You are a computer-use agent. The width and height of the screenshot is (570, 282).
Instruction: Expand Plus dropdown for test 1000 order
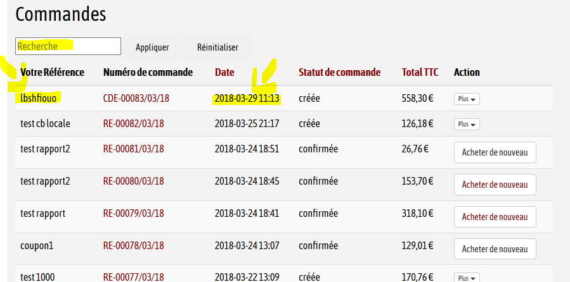tap(467, 278)
